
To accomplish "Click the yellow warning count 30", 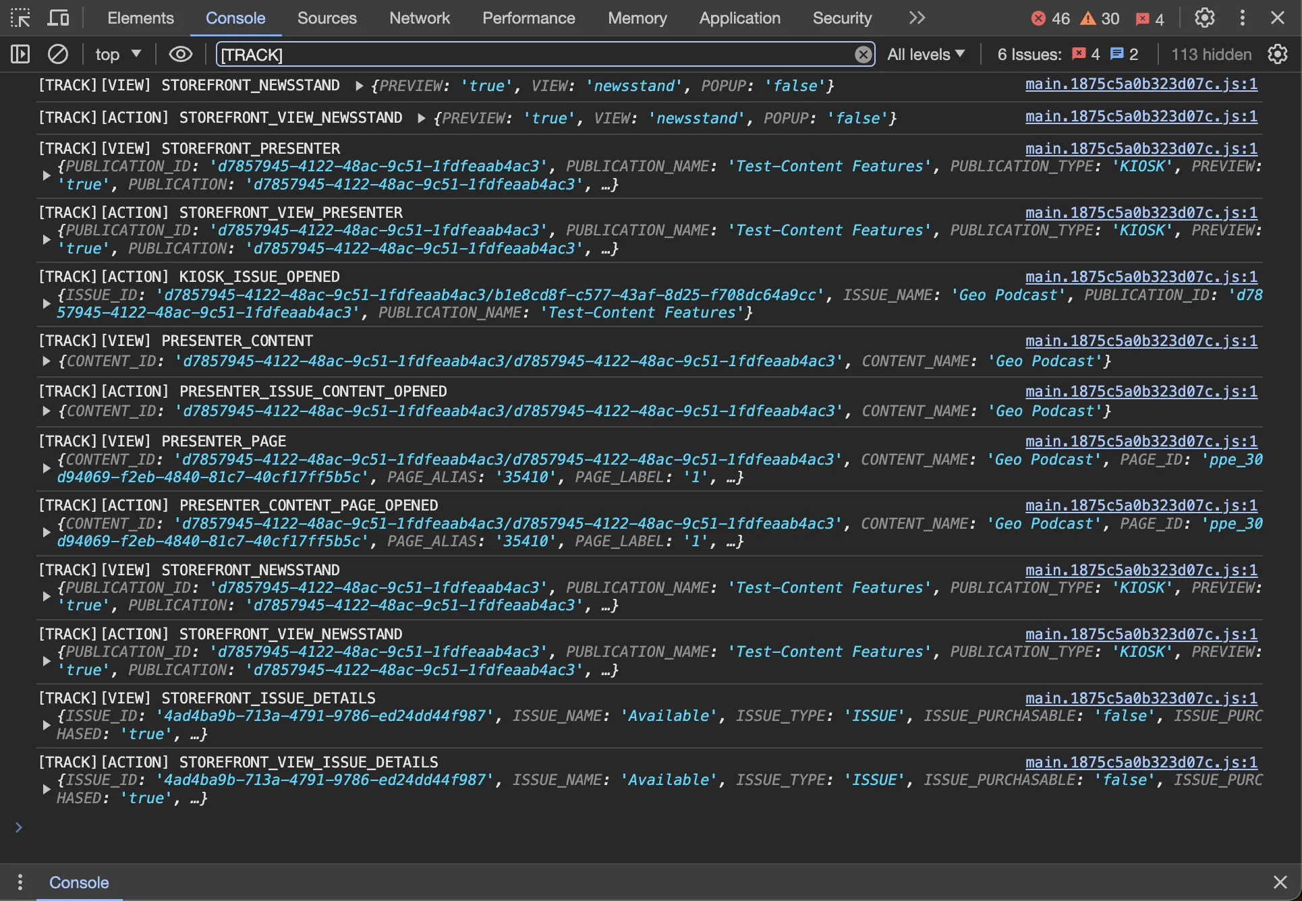I will pyautogui.click(x=1100, y=18).
